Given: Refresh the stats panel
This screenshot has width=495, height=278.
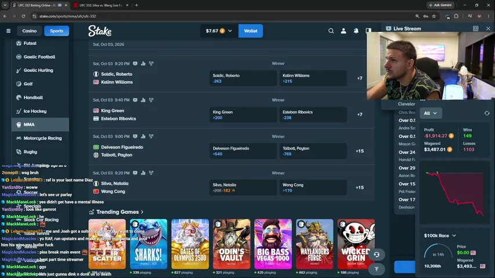Looking at the screenshot, I should click(487, 113).
